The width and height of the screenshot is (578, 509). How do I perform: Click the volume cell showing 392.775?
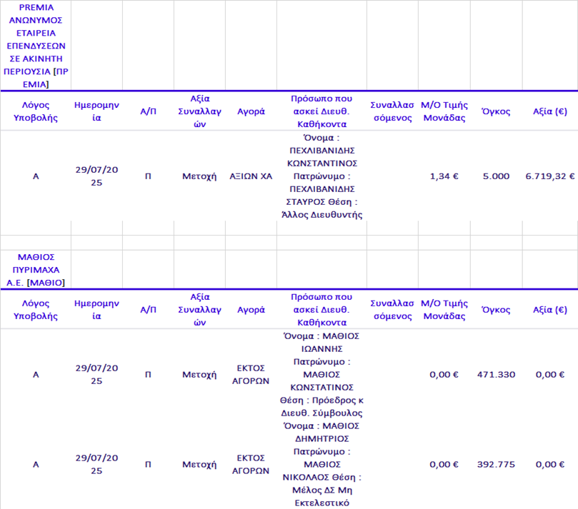tap(496, 465)
